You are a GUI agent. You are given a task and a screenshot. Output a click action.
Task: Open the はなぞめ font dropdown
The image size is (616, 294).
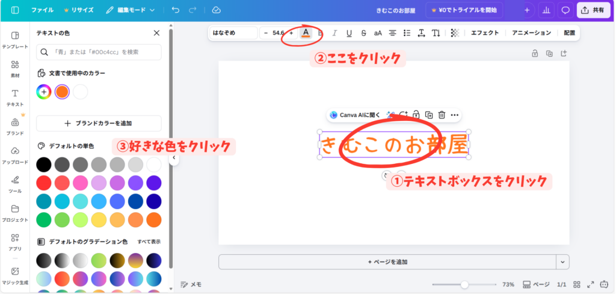(x=233, y=33)
